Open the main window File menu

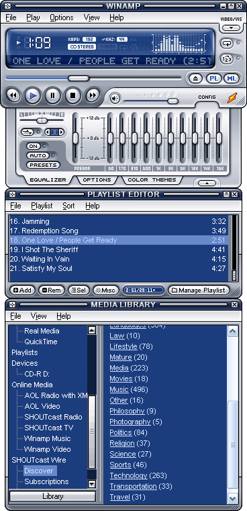[11, 17]
